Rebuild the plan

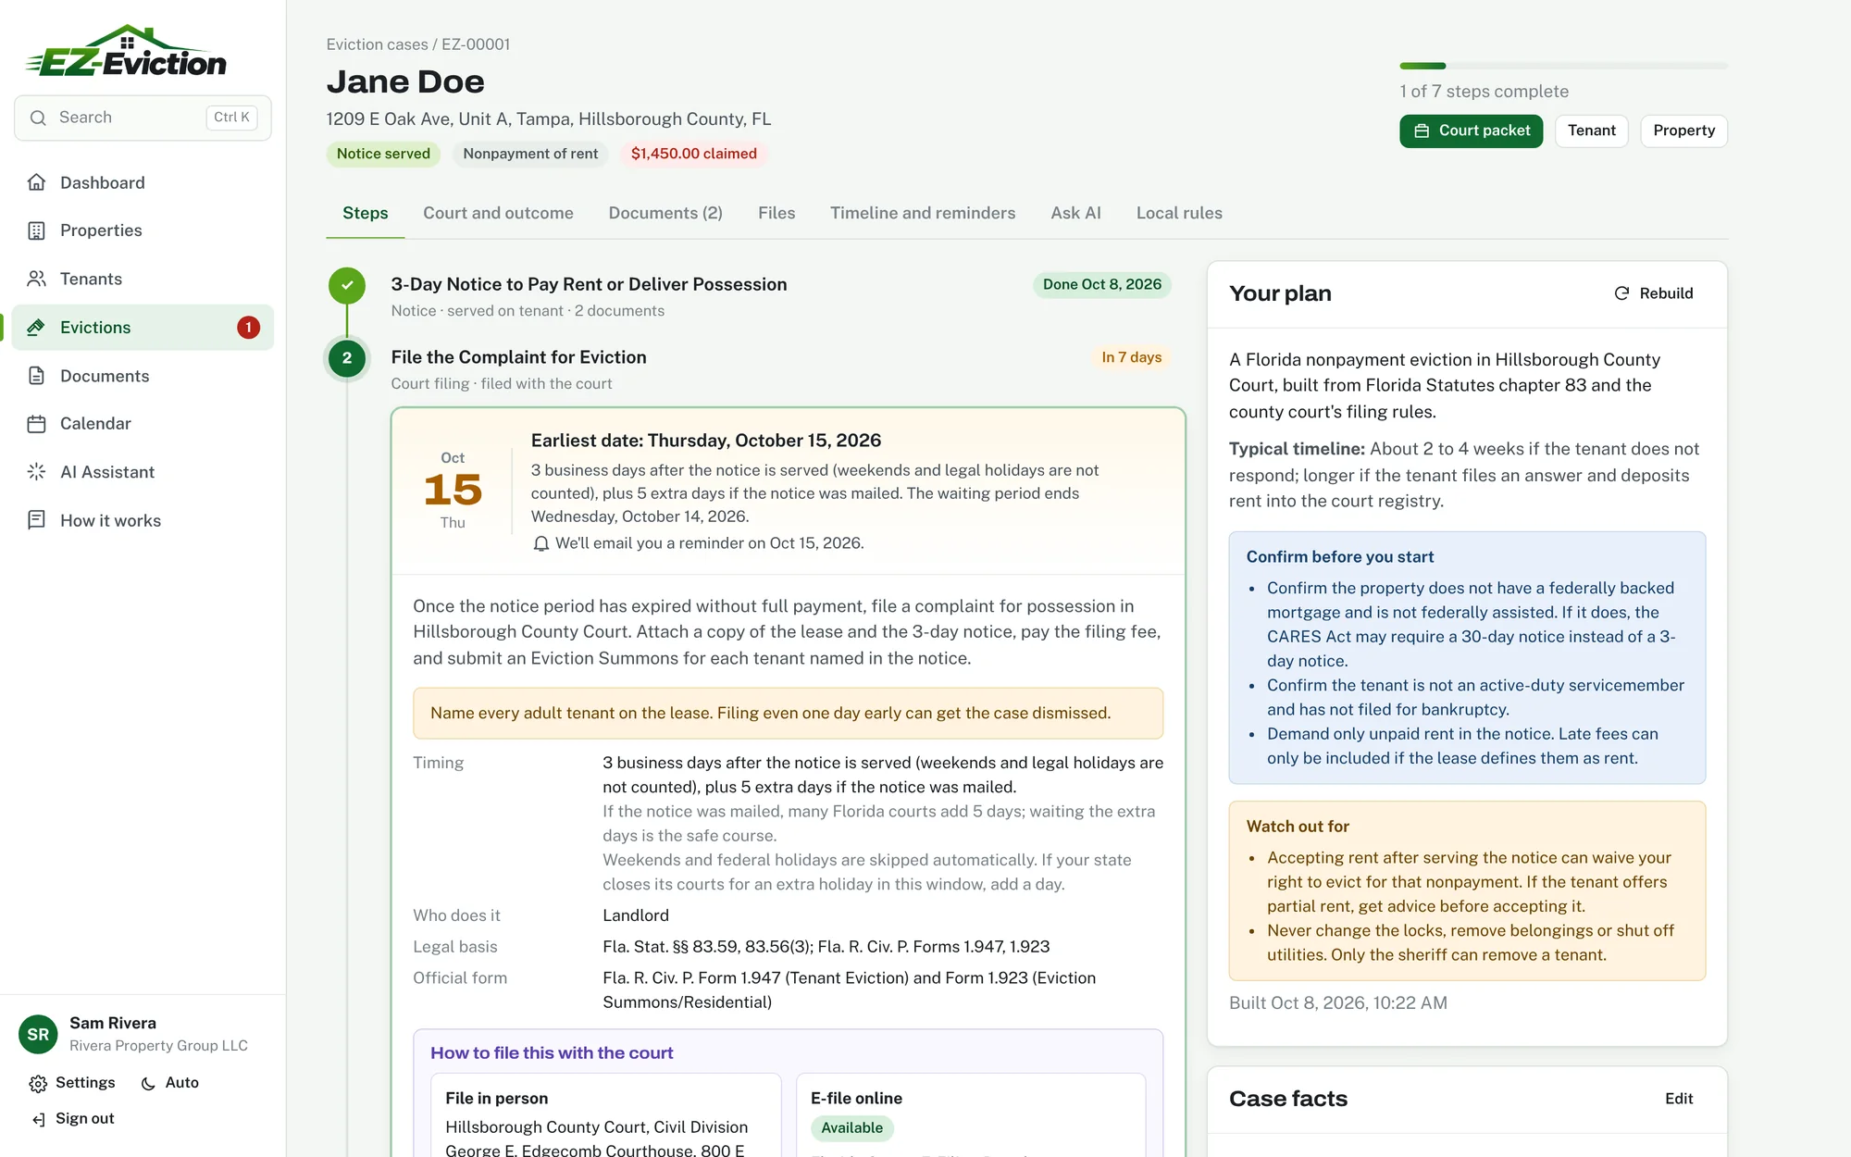1653,293
